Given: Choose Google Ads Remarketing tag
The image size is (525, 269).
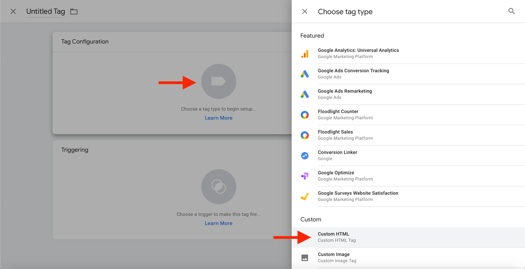Looking at the screenshot, I should coord(408,94).
